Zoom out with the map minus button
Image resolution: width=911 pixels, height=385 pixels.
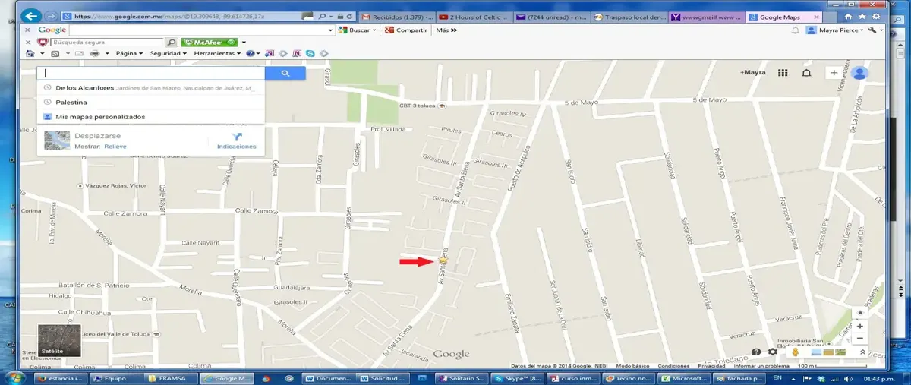(x=859, y=338)
